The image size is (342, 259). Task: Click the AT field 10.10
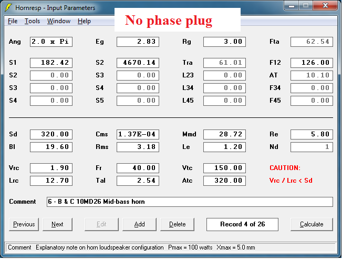click(x=312, y=75)
